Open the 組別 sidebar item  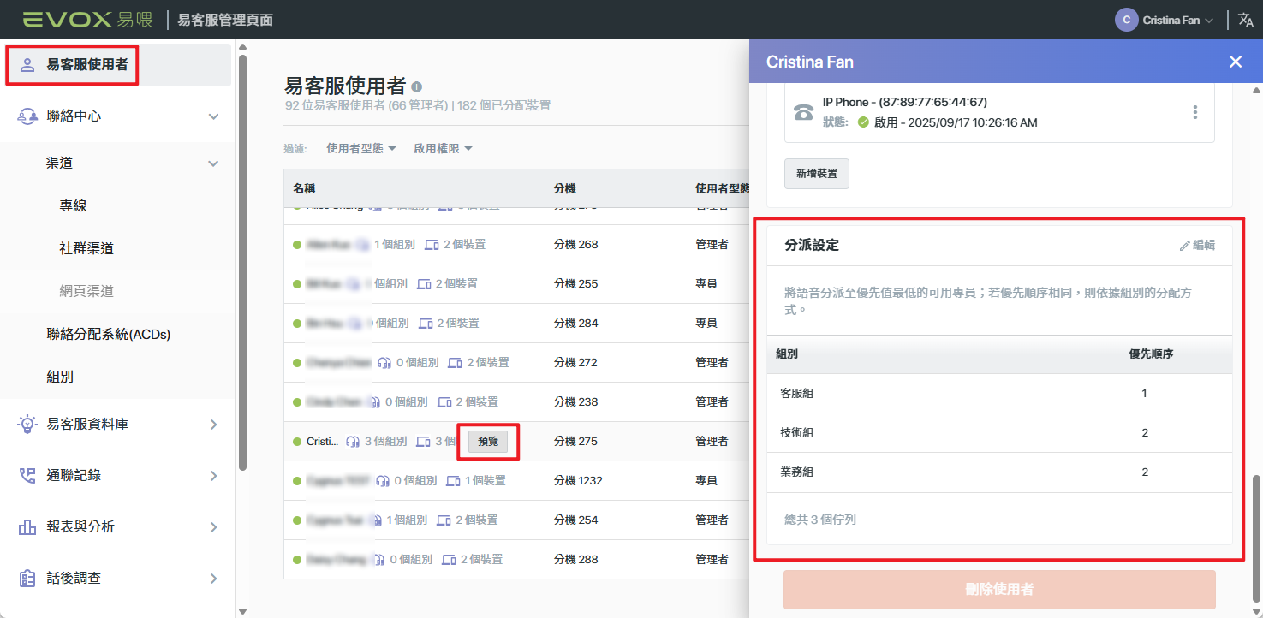(x=60, y=377)
